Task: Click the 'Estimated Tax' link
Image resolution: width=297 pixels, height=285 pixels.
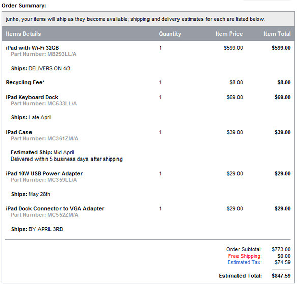Action: tap(245, 262)
